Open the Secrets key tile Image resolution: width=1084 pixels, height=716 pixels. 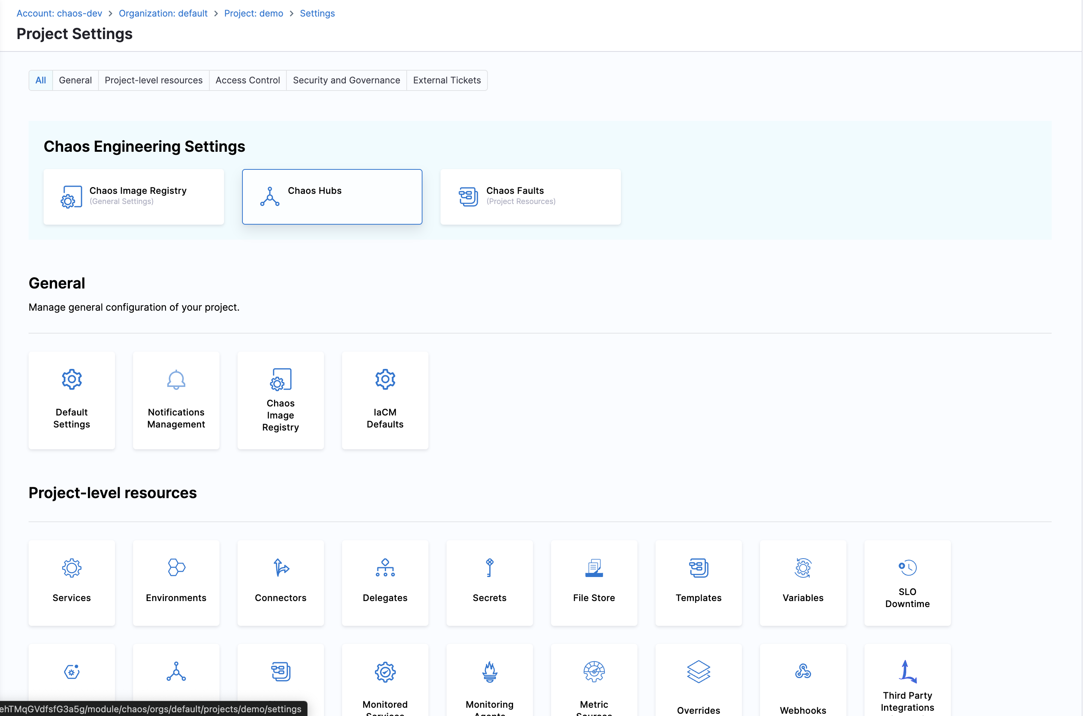point(489,583)
